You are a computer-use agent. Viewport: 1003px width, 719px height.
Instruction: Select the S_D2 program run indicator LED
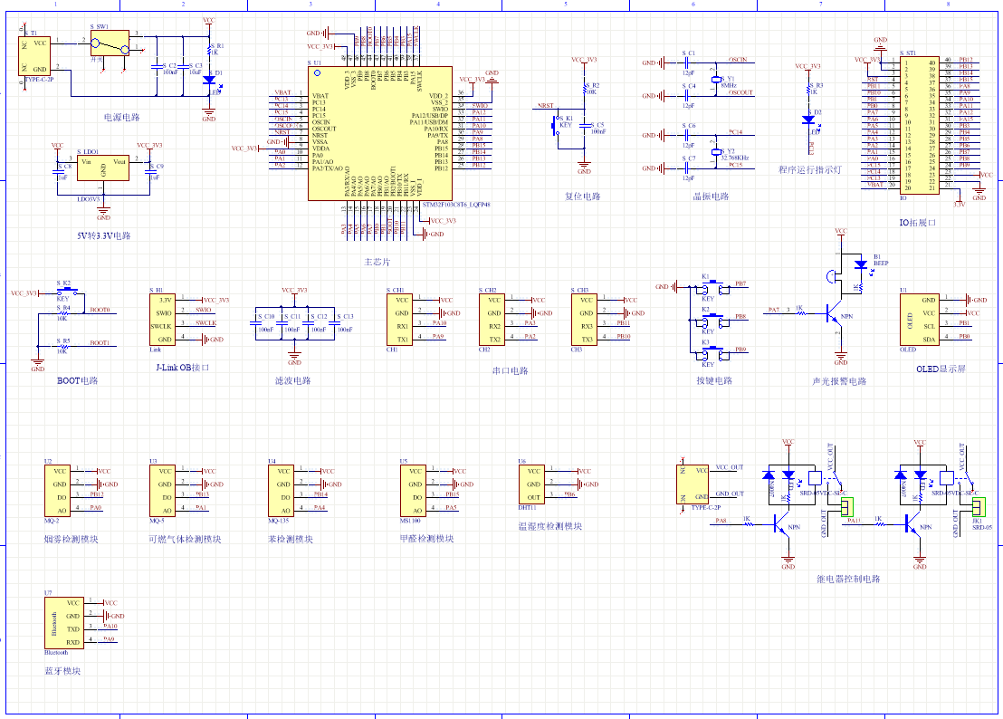click(808, 120)
